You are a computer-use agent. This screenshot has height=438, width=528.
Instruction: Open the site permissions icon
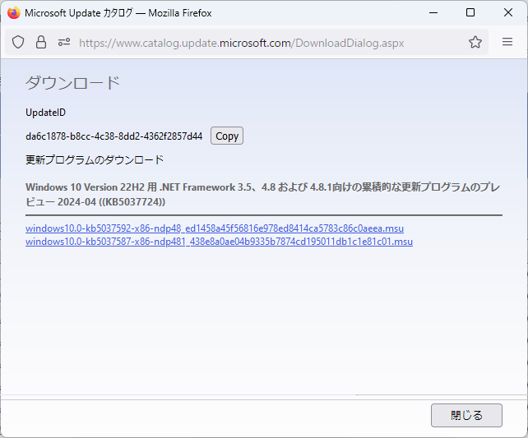point(64,43)
